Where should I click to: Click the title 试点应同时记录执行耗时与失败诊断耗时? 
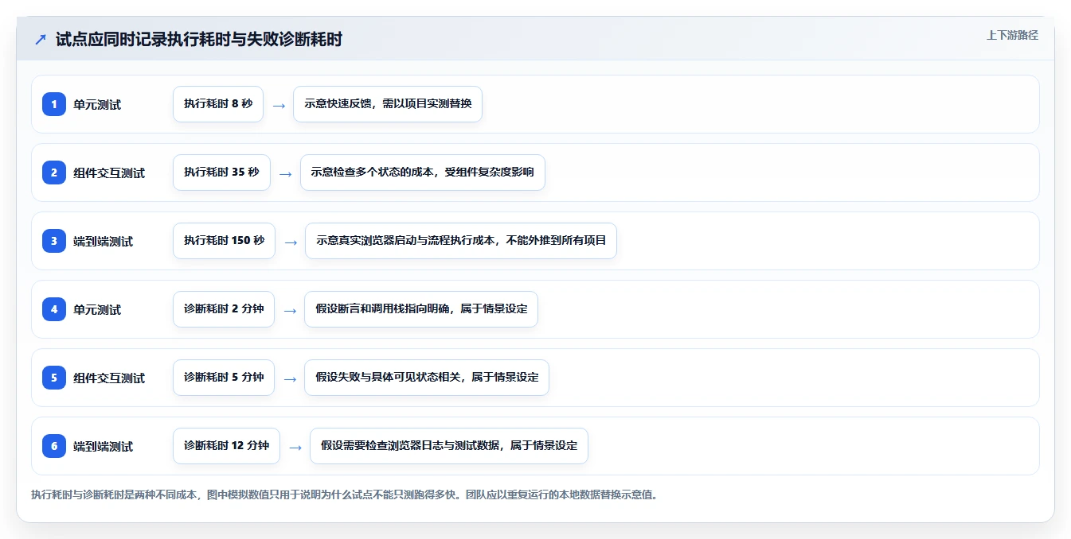tap(198, 39)
